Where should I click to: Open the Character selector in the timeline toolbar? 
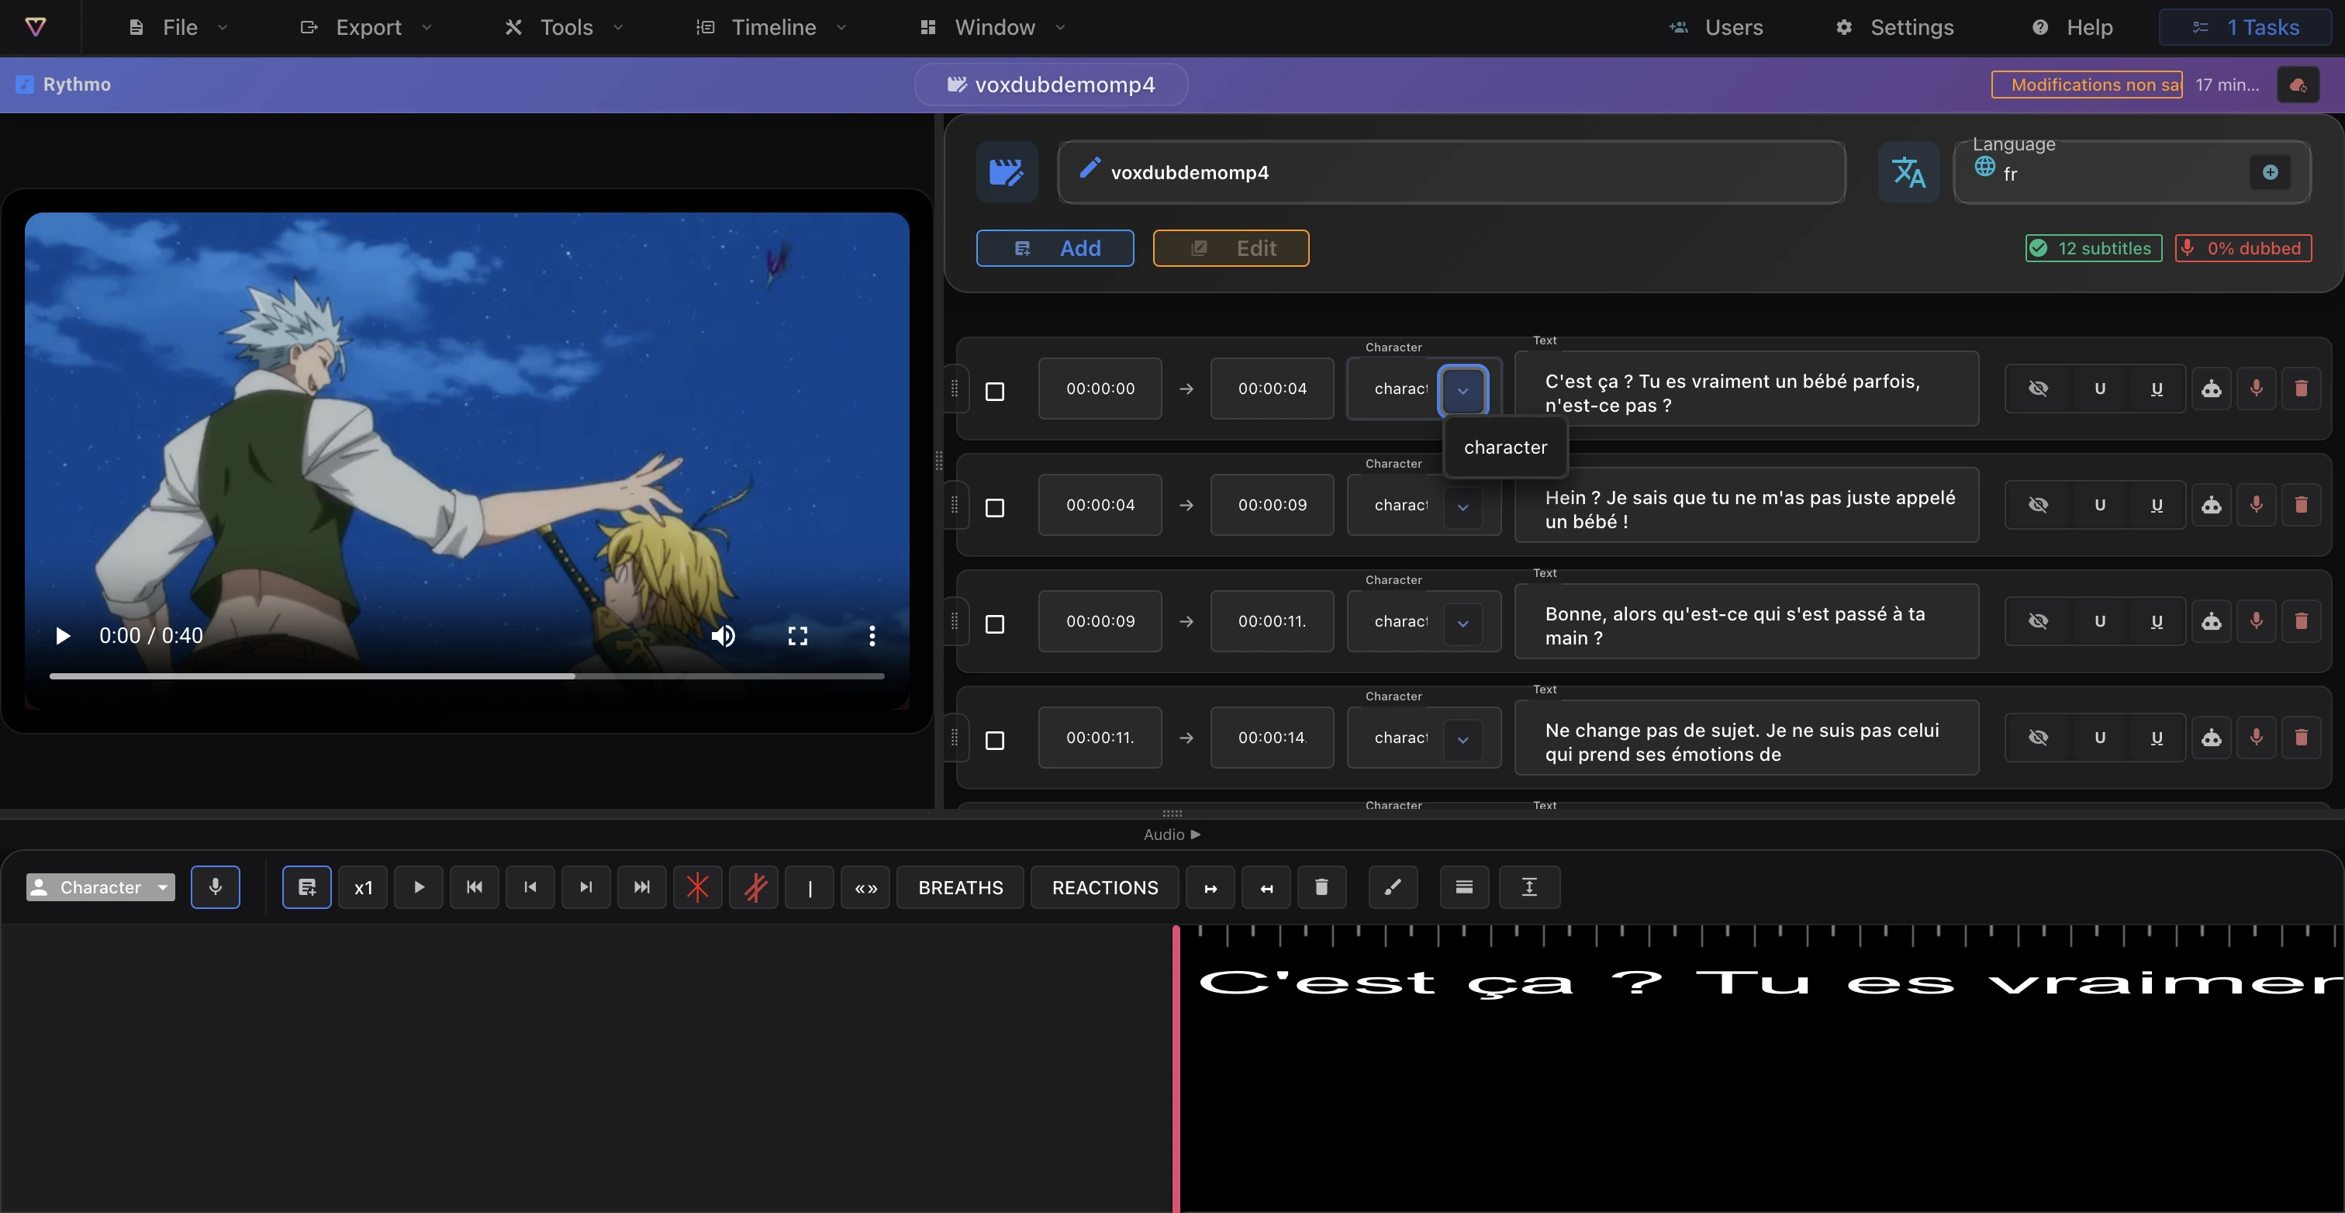[100, 887]
